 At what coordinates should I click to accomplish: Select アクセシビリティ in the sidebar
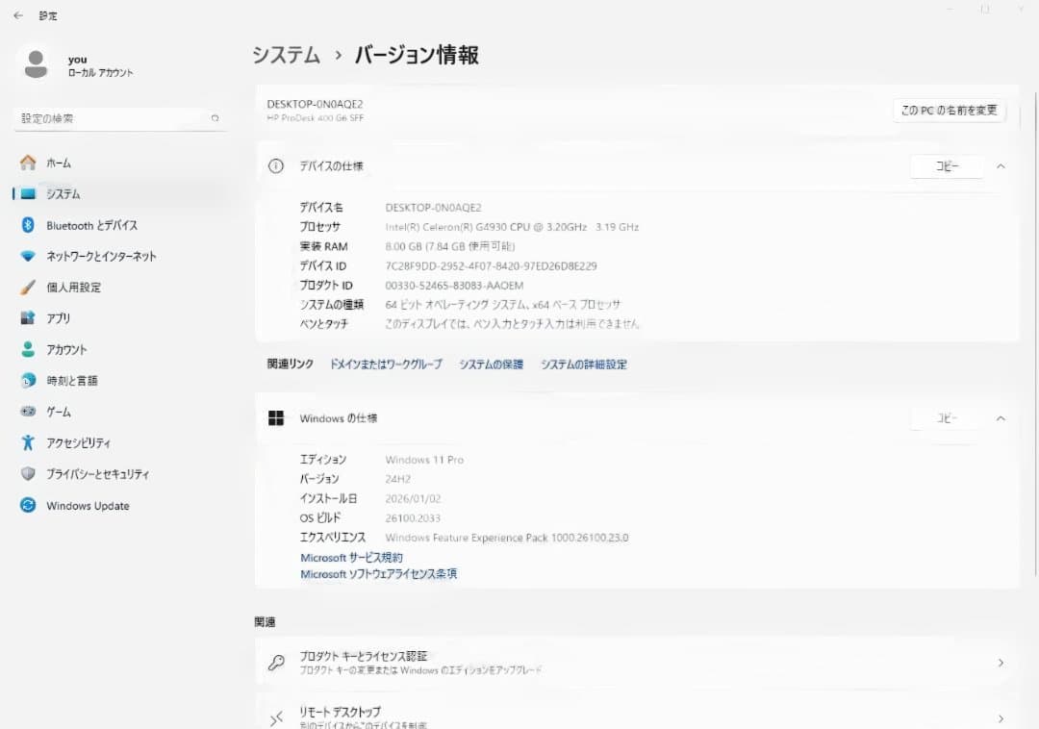pyautogui.click(x=79, y=442)
